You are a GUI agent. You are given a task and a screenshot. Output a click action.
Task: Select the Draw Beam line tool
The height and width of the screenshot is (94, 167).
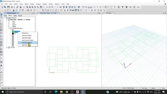tap(1, 21)
